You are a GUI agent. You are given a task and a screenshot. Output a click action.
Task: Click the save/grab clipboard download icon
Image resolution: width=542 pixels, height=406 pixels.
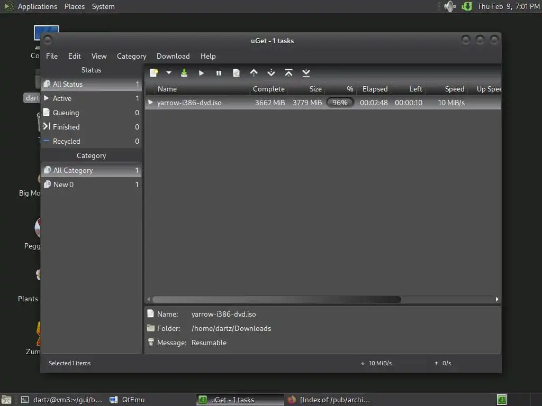coord(184,73)
